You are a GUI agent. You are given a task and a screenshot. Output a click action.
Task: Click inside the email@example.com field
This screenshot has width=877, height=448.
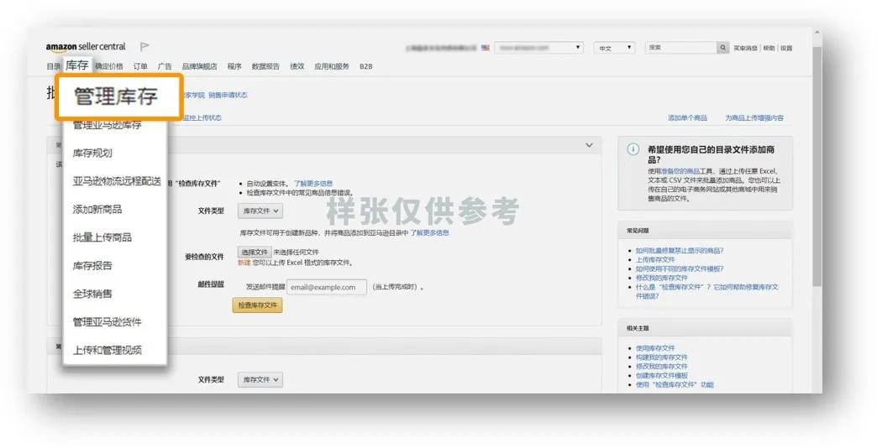[x=327, y=287]
